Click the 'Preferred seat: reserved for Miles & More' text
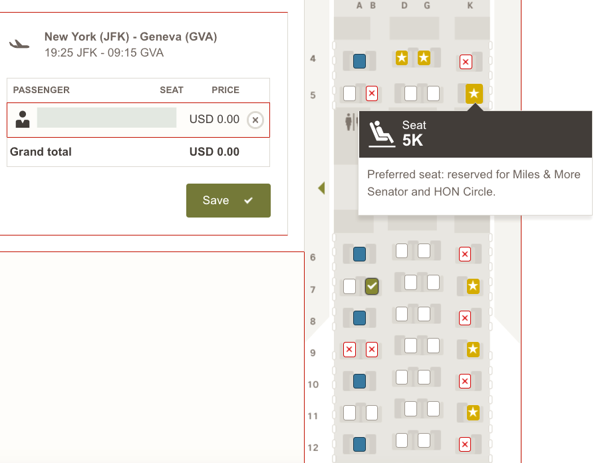Viewport: 594px width, 463px height. click(474, 174)
